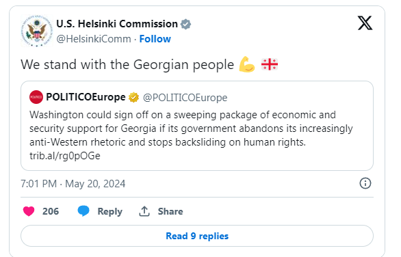This screenshot has width=401, height=257.
Task: Open the X logo link
Action: tap(365, 23)
